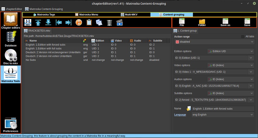Viewport: 258px width, 138px height.
Task: Select row English: 1.Edition with full subs
Action: (x=97, y=48)
